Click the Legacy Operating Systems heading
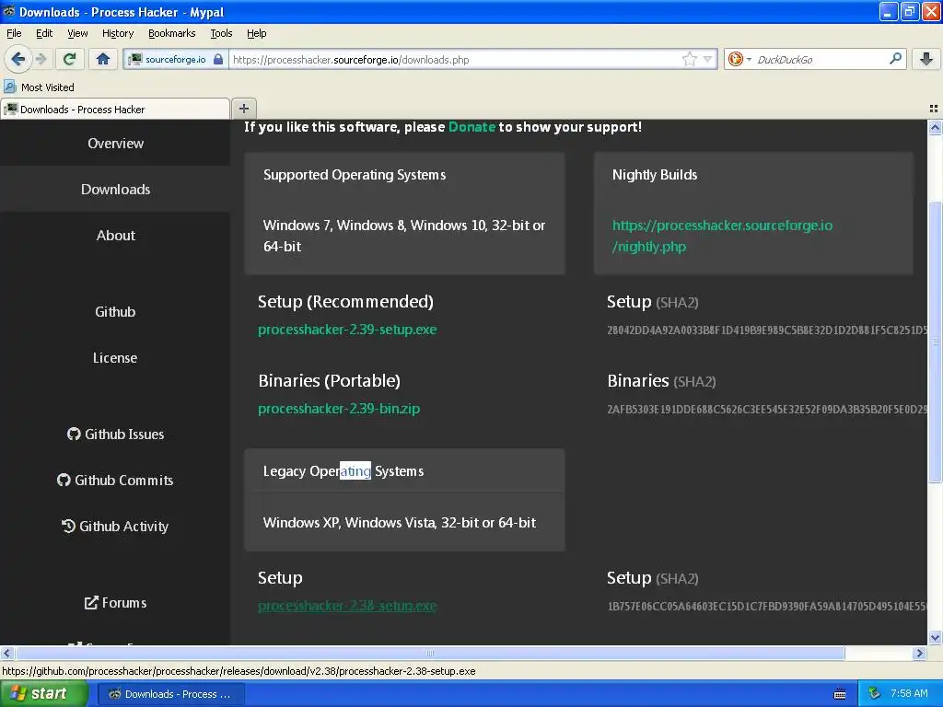The image size is (943, 707). pos(343,471)
